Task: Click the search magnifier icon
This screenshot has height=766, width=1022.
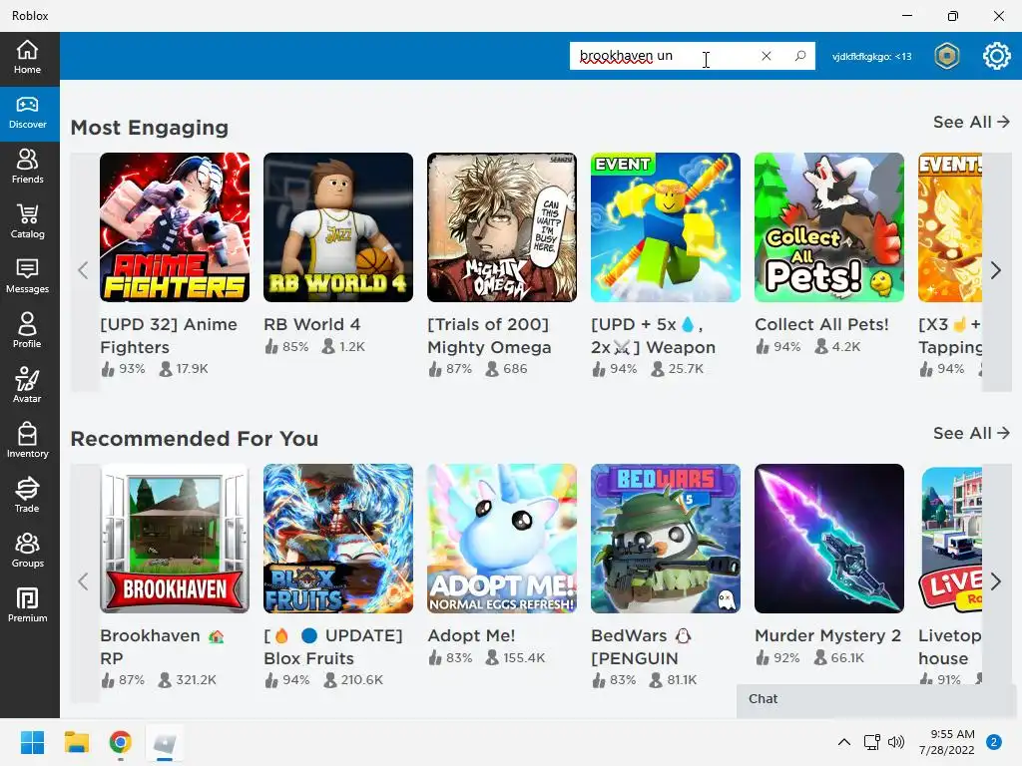Action: [x=800, y=56]
